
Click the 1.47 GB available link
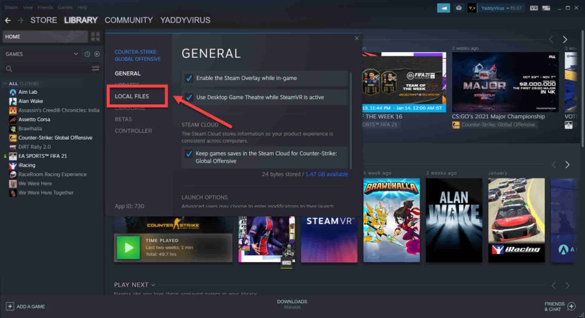coord(326,174)
